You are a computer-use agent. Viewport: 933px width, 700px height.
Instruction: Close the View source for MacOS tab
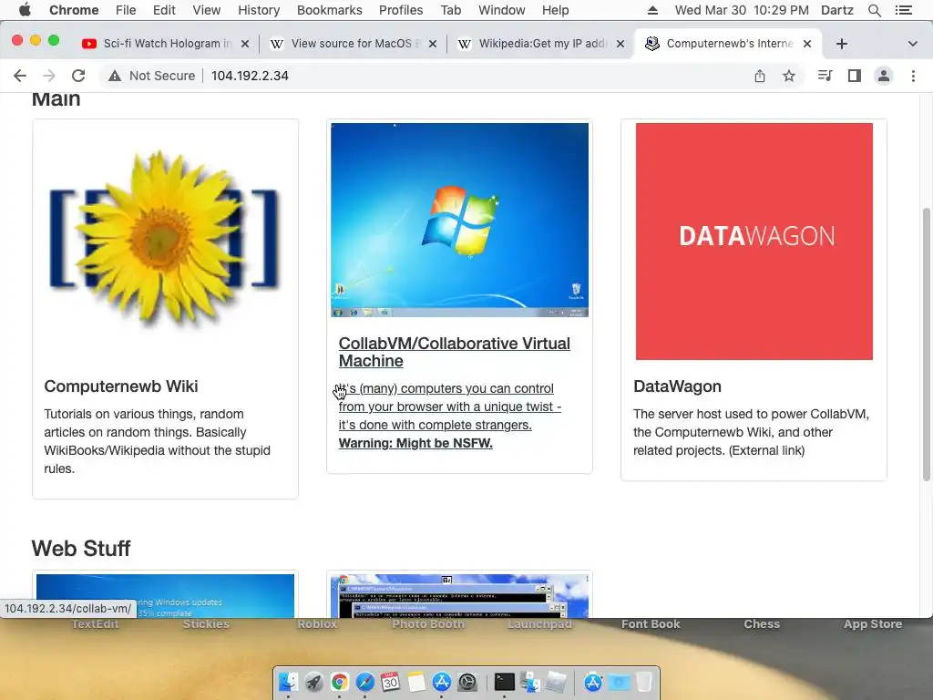[433, 44]
